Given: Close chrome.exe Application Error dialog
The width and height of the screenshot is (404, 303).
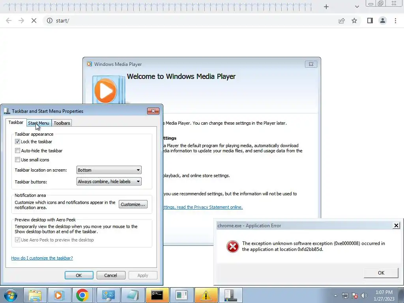Looking at the screenshot, I should 396,225.
